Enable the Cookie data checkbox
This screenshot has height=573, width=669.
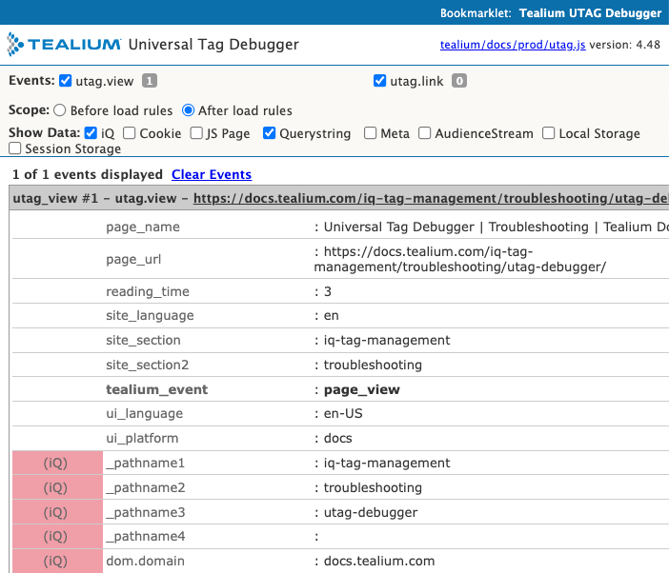point(130,133)
